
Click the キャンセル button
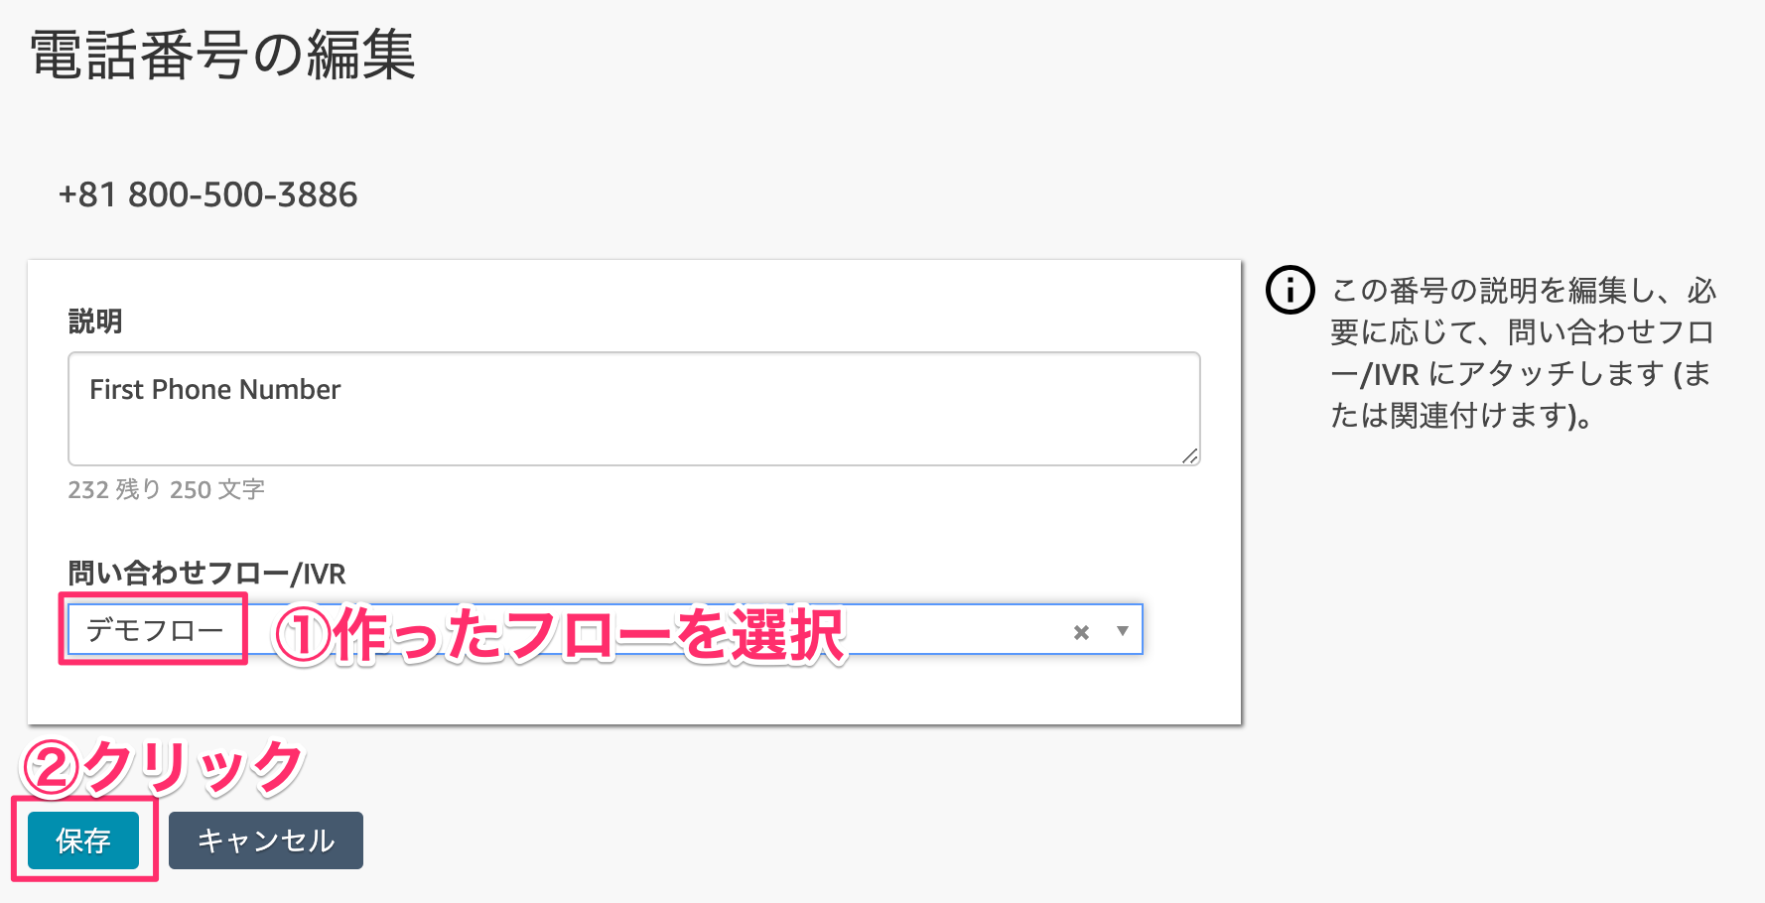[266, 840]
